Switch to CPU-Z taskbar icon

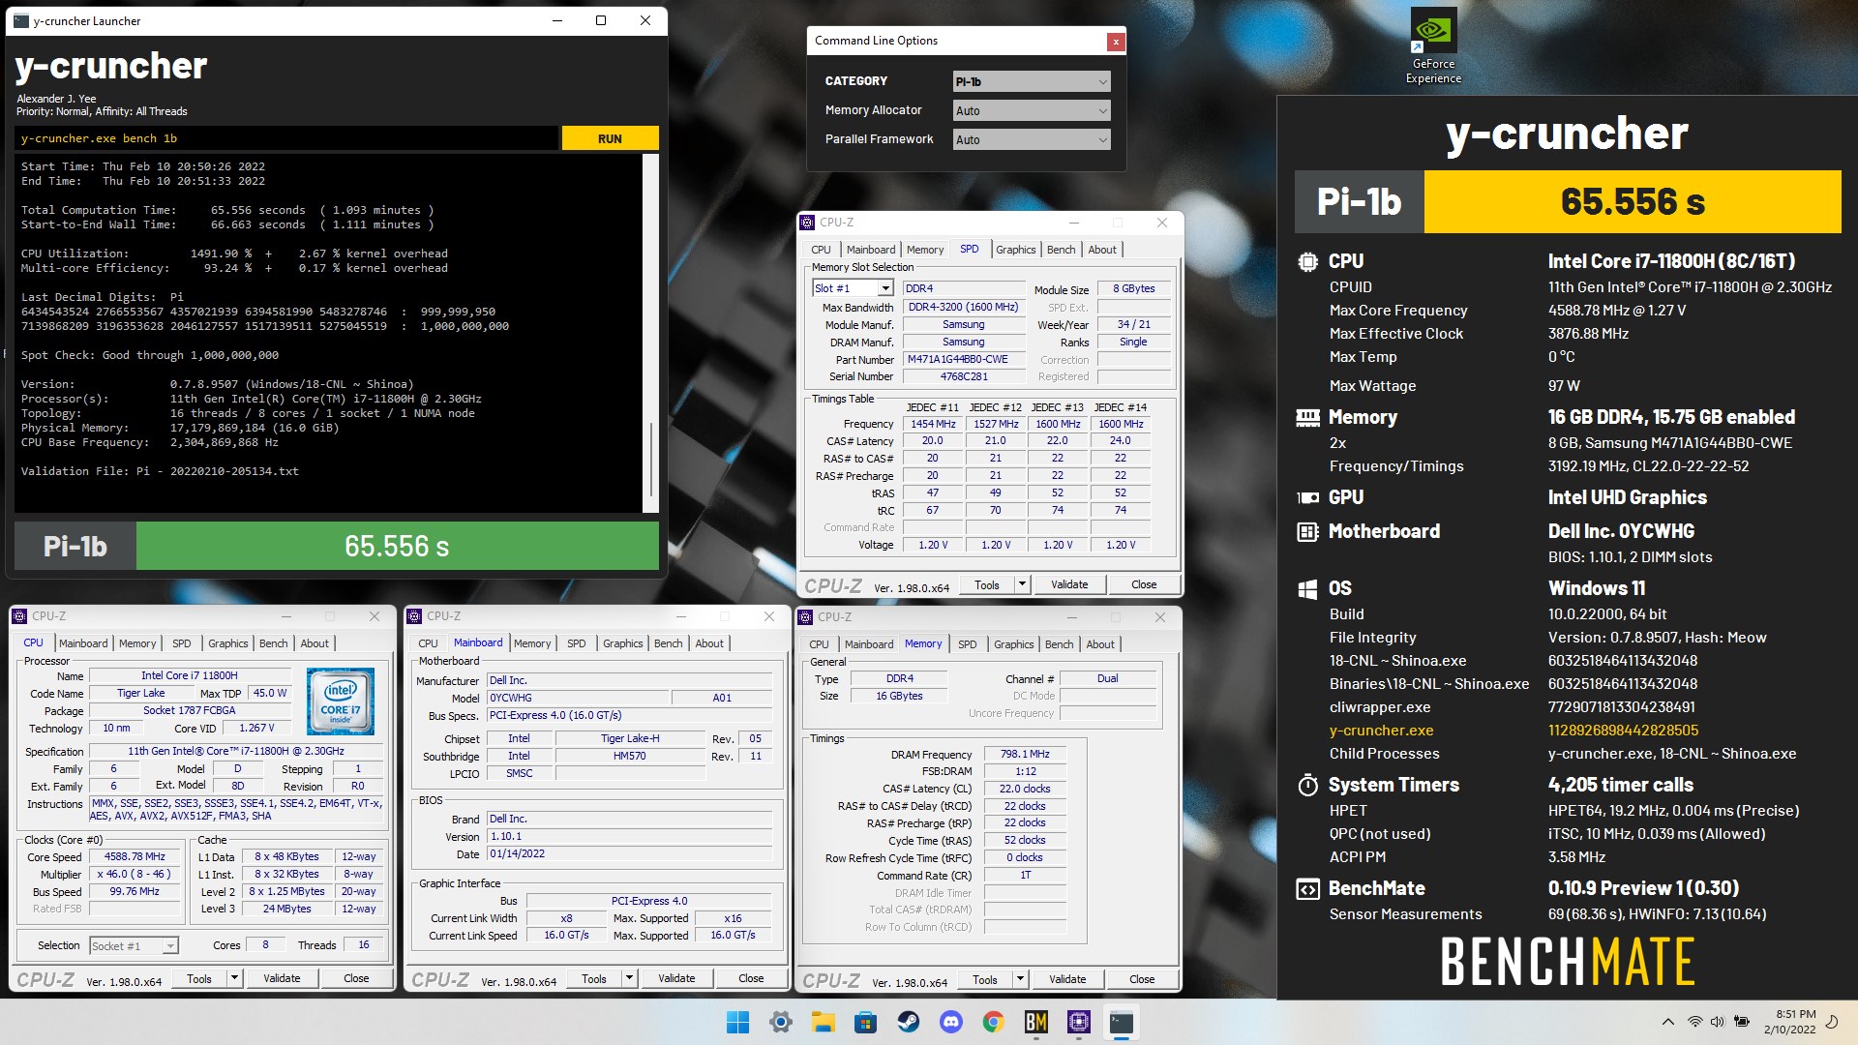[x=1078, y=1022]
